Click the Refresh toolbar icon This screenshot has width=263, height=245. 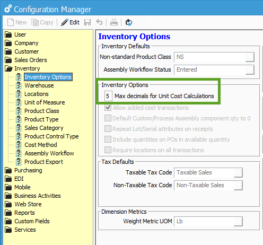pos(129,22)
